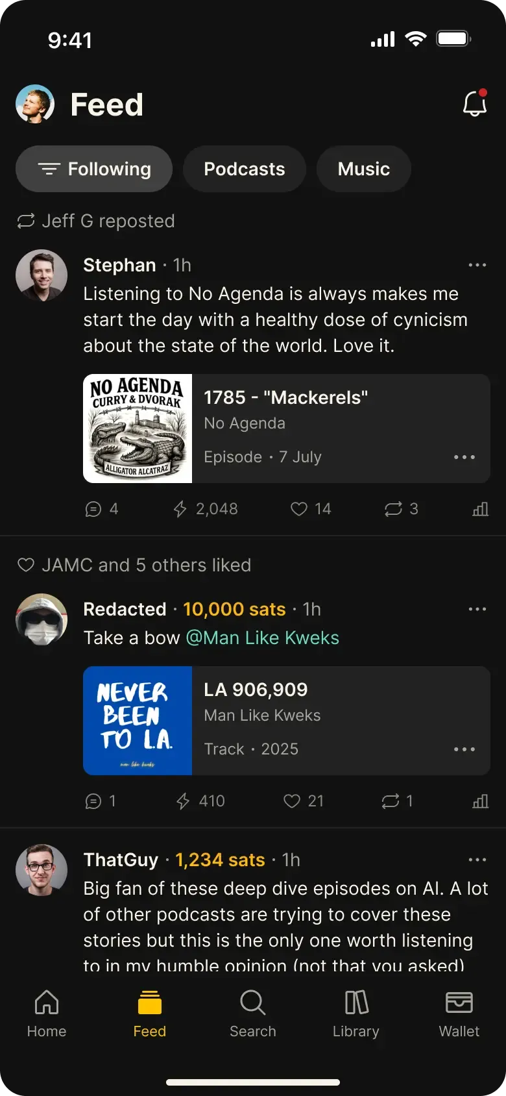Viewport: 506px width, 1096px height.
Task: Open the @Man Like Kweks mention
Action: pyautogui.click(x=262, y=638)
